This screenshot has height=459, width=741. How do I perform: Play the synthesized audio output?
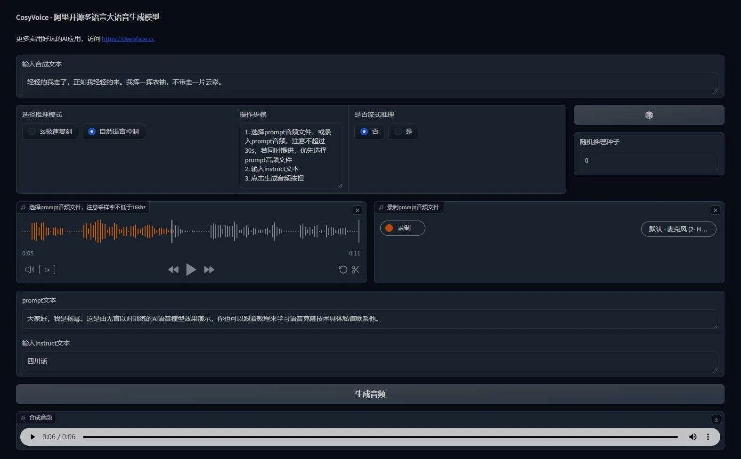(x=33, y=437)
